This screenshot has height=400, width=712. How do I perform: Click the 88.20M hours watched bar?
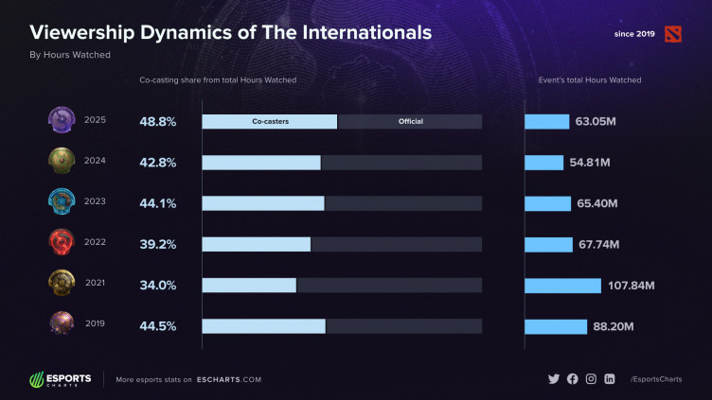(x=556, y=326)
